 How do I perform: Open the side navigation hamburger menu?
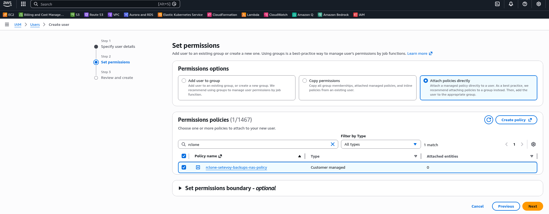[7, 24]
